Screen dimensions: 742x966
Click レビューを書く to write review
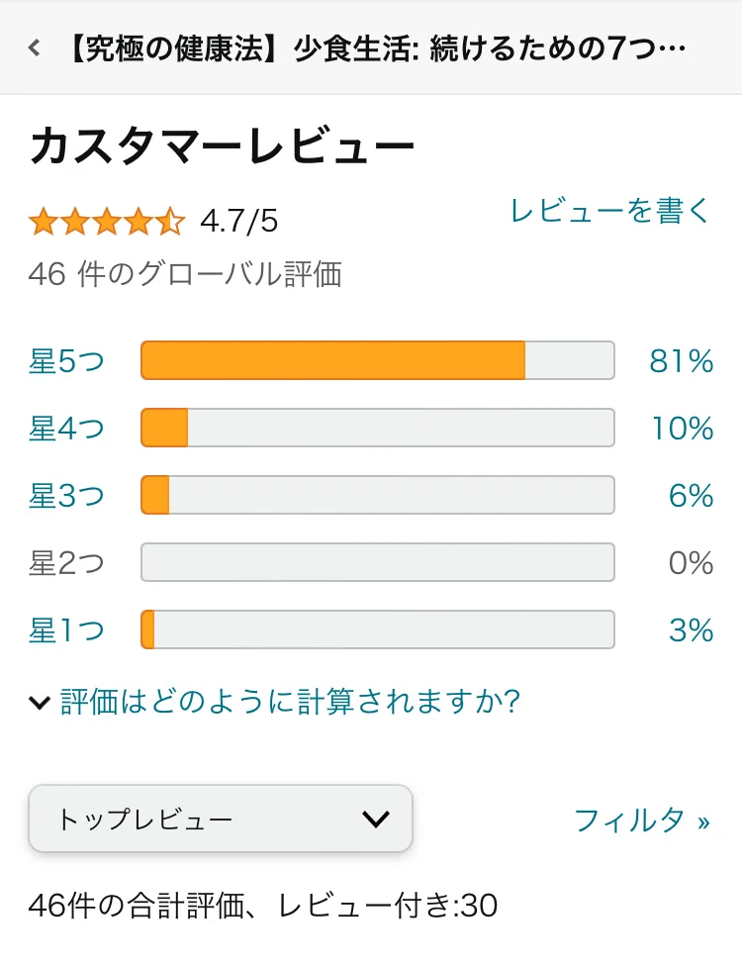(x=610, y=211)
